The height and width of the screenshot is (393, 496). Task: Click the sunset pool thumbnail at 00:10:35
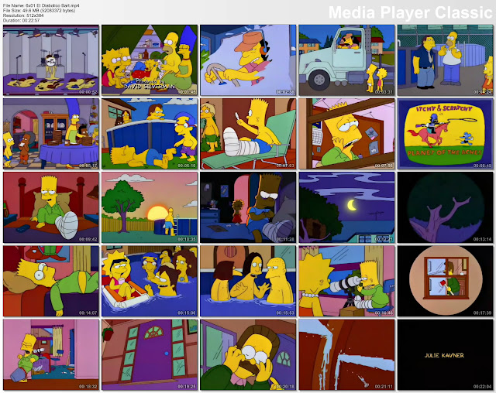pyautogui.click(x=150, y=207)
